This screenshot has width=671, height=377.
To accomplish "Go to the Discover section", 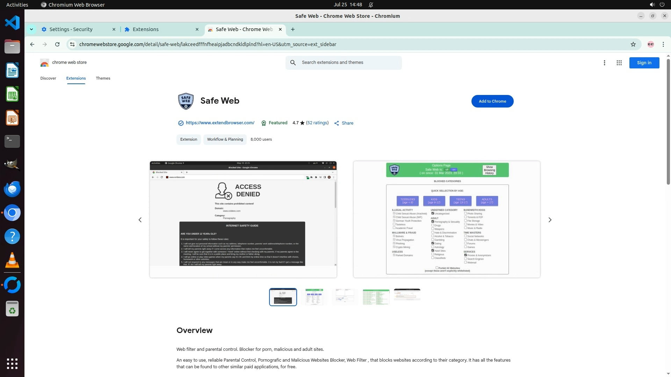I will coord(48,78).
